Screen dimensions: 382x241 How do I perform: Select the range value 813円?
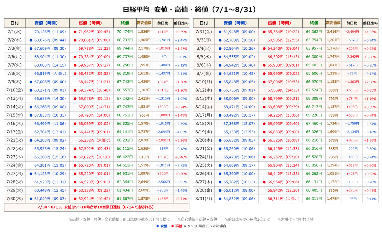coord(144,157)
